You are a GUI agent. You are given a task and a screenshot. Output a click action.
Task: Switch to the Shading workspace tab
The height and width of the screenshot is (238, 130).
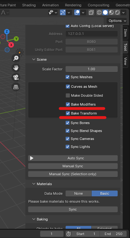tap(29, 5)
